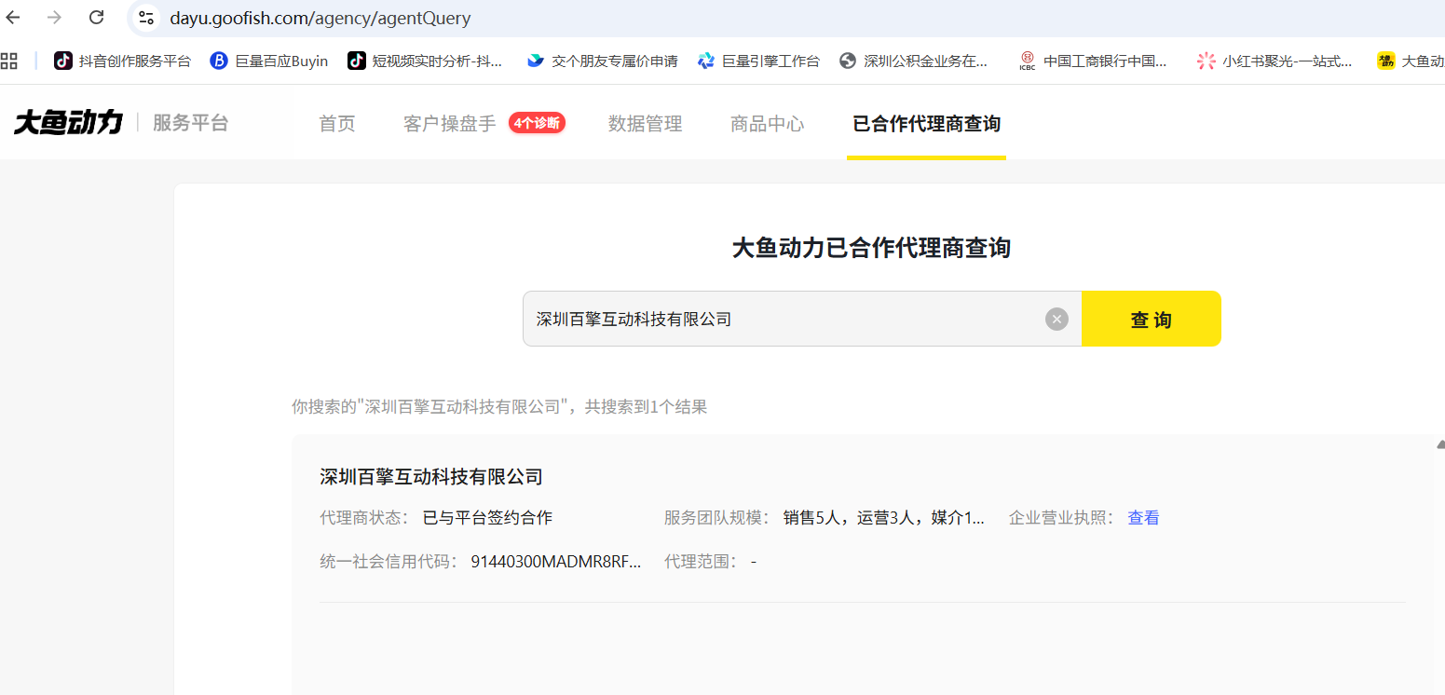This screenshot has width=1445, height=695.
Task: Click the red 4个诊断 badge
Action: pyautogui.click(x=537, y=123)
